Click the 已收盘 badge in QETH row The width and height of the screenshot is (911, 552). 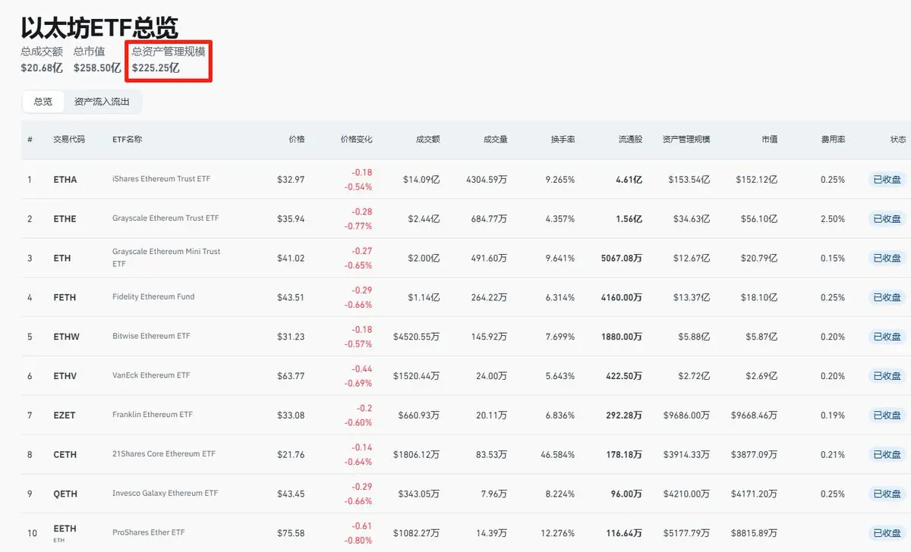(887, 494)
